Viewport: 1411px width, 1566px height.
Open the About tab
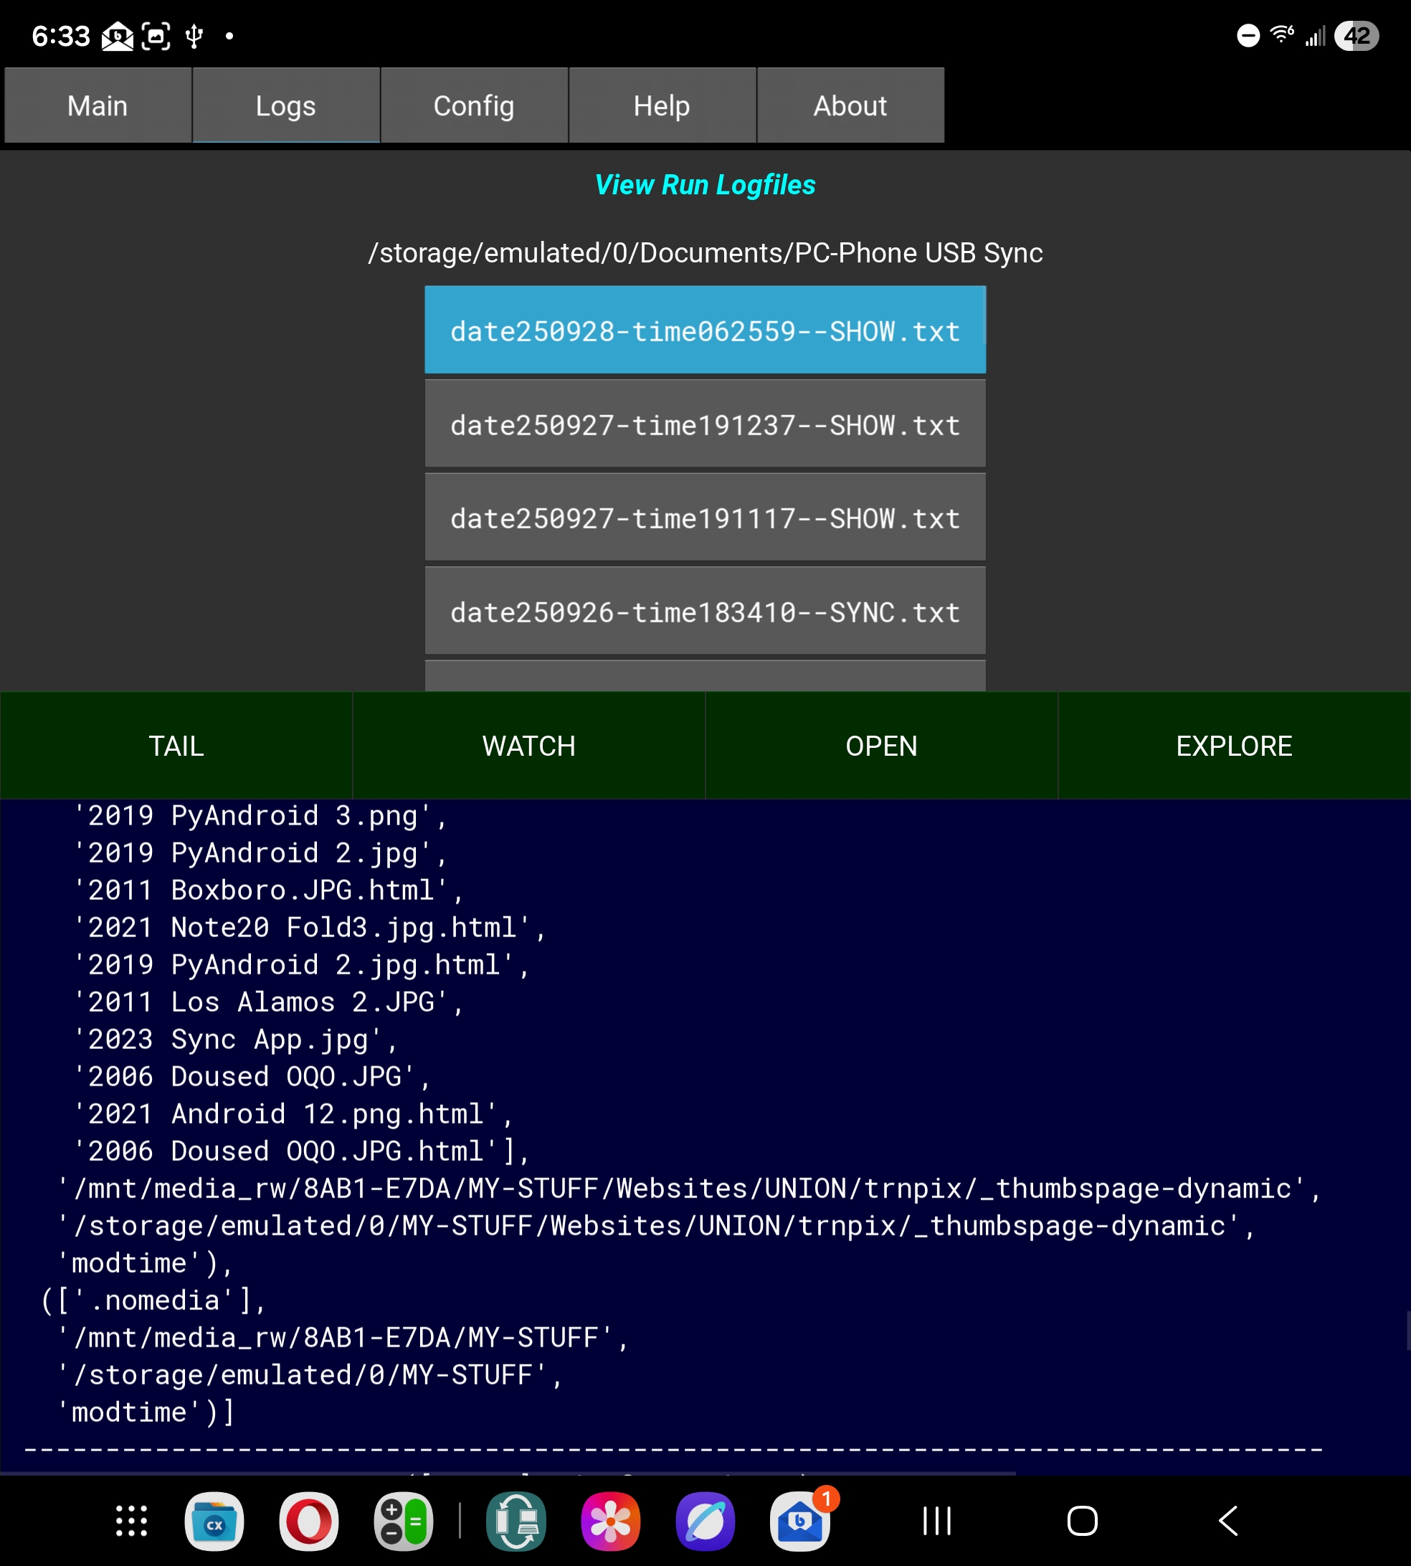(850, 105)
